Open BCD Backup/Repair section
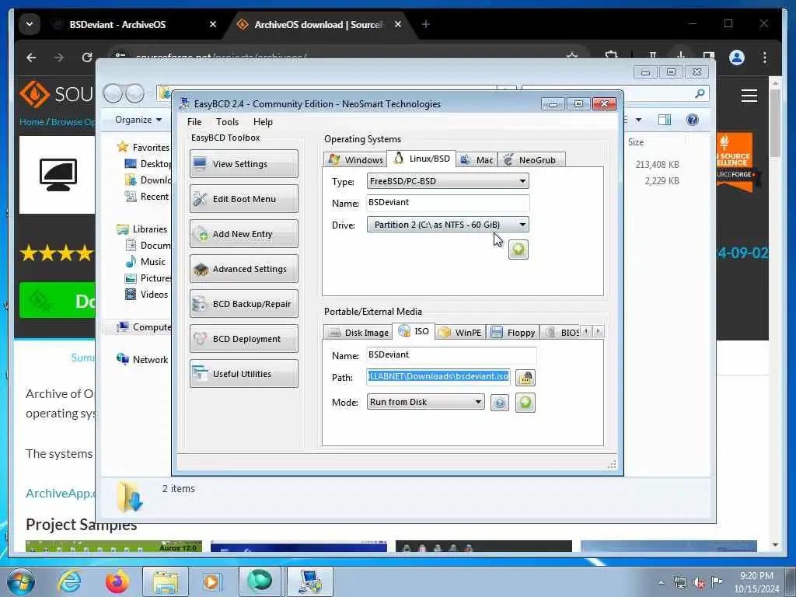 pyautogui.click(x=243, y=304)
